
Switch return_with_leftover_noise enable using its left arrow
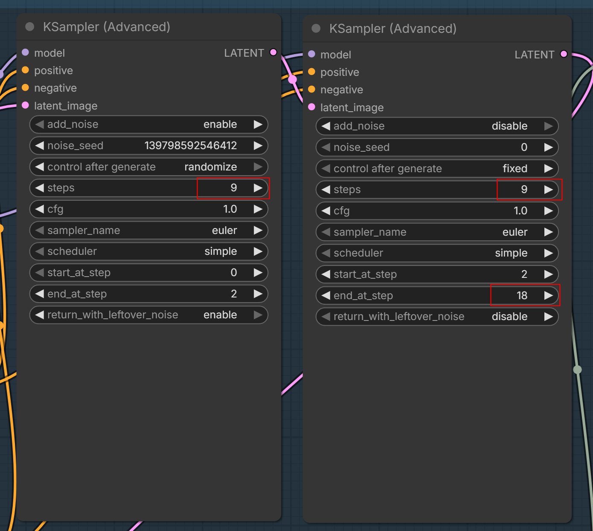(x=40, y=315)
